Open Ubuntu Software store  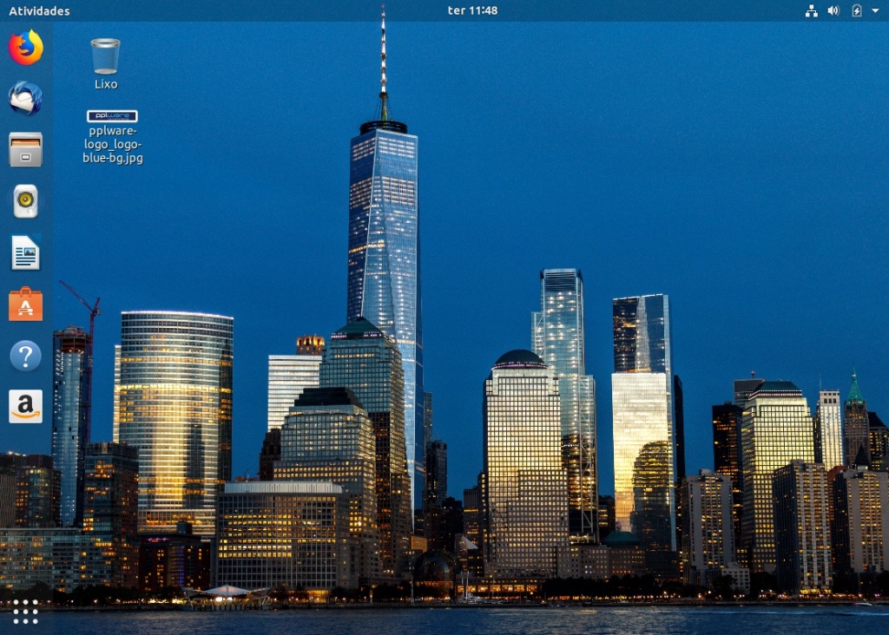pyautogui.click(x=25, y=304)
